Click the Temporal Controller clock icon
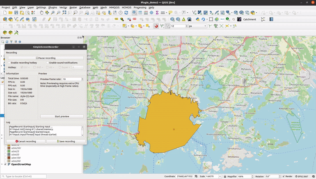Screen dimensions: 316x179 click(x=121, y=13)
